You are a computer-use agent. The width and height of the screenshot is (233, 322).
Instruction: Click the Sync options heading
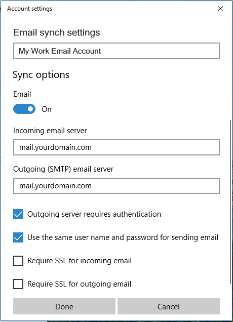(41, 75)
